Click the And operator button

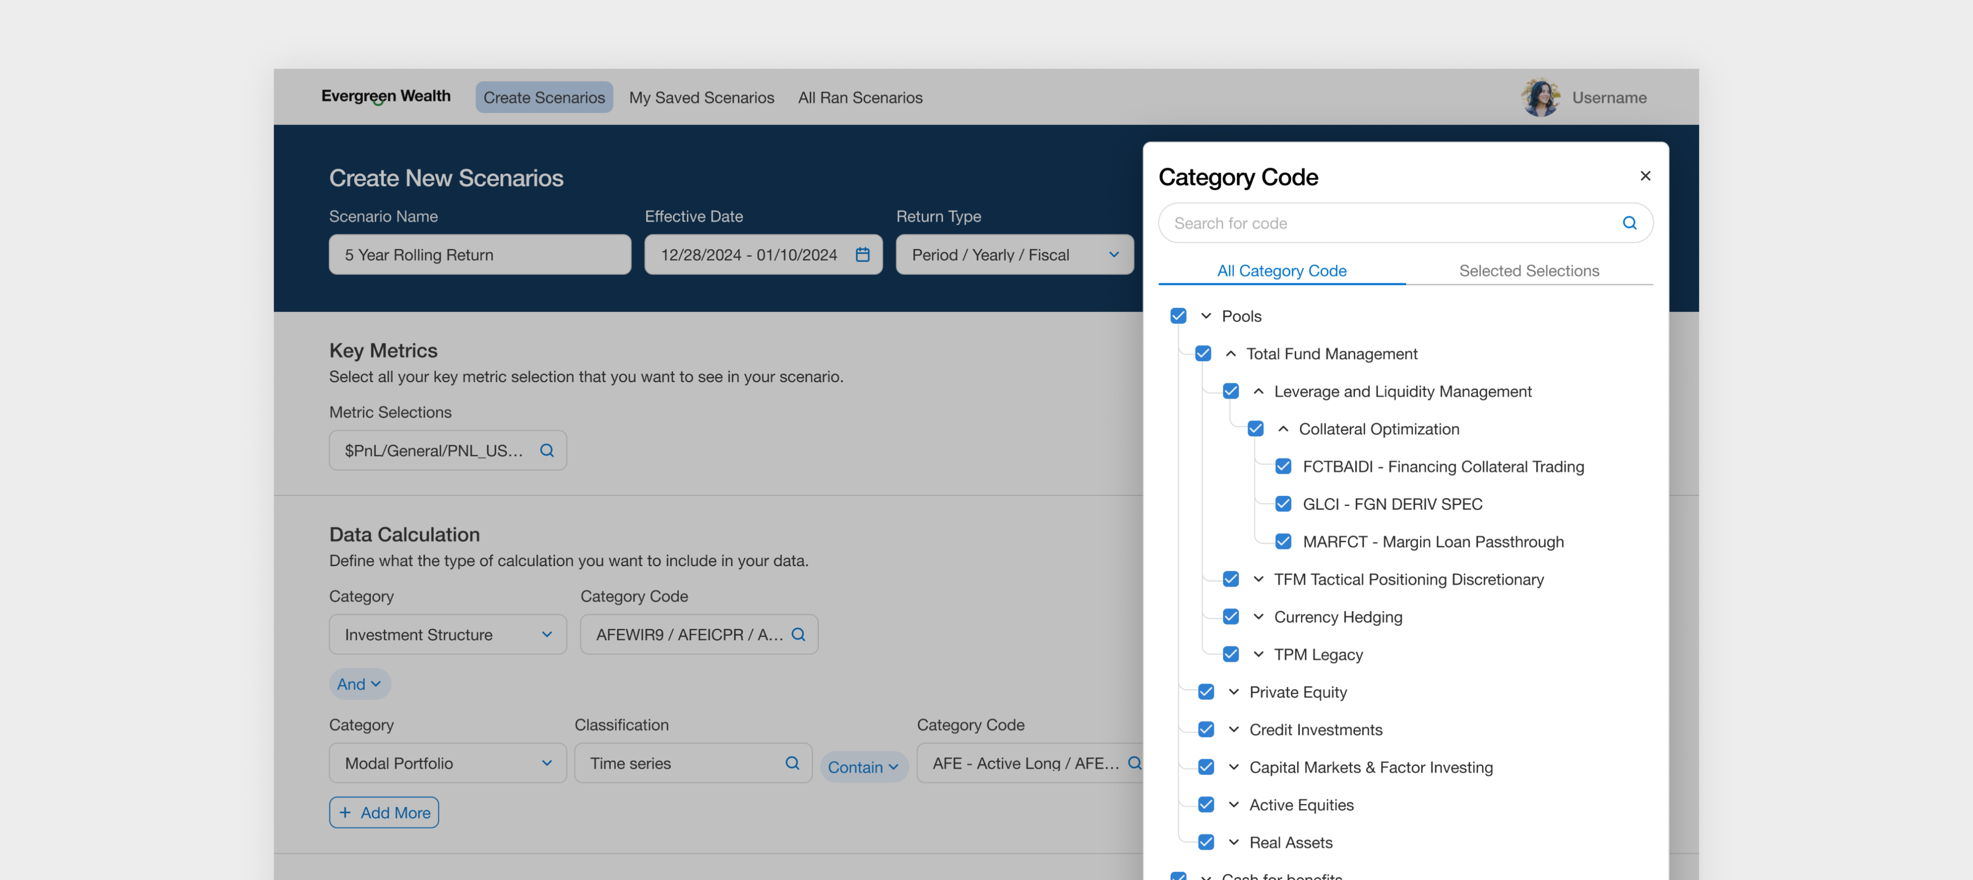click(359, 684)
